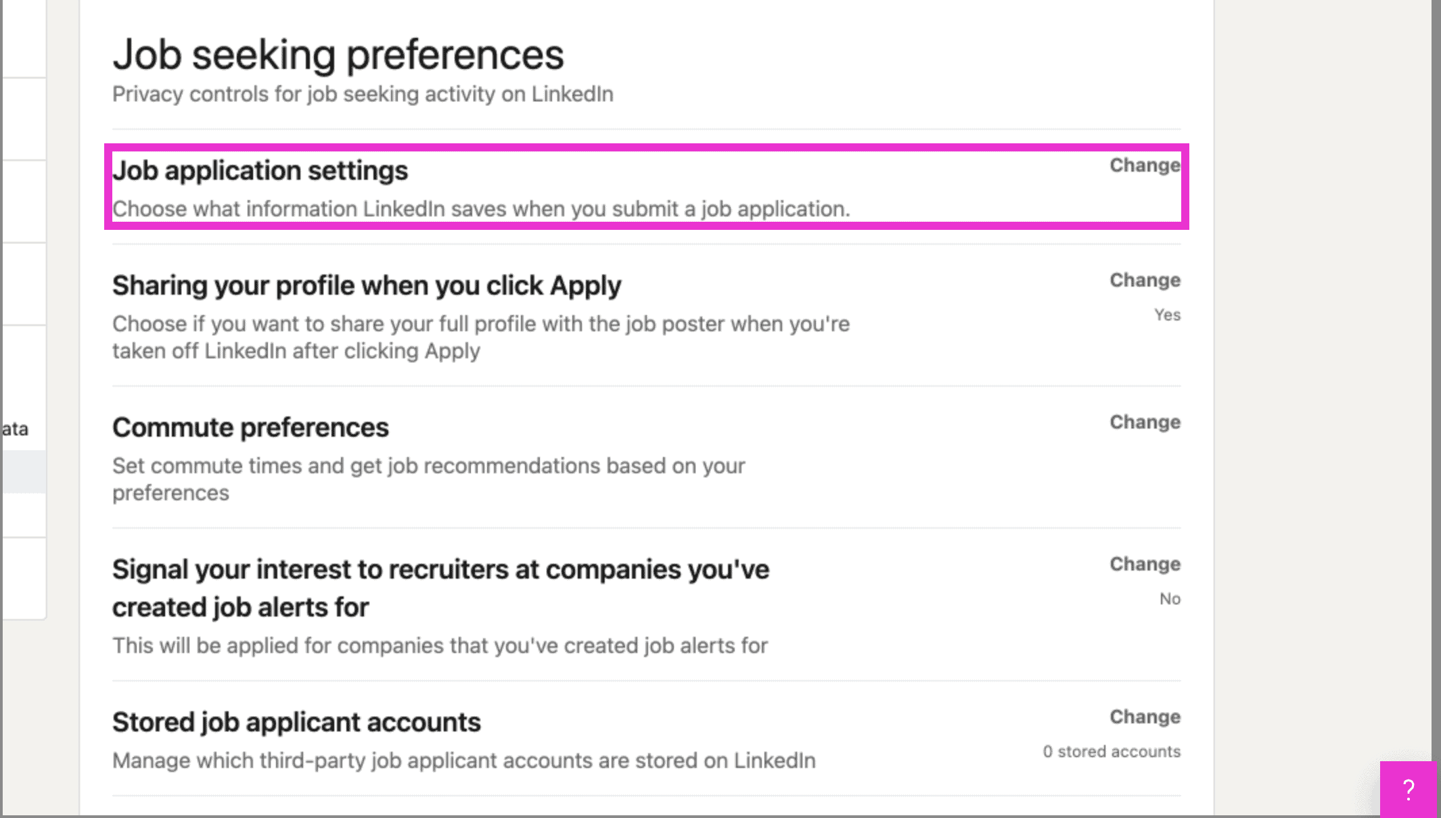Select the Stored job applicant accounts heading

[296, 721]
